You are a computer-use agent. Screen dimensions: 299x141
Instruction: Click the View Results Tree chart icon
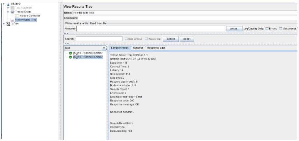13,20
